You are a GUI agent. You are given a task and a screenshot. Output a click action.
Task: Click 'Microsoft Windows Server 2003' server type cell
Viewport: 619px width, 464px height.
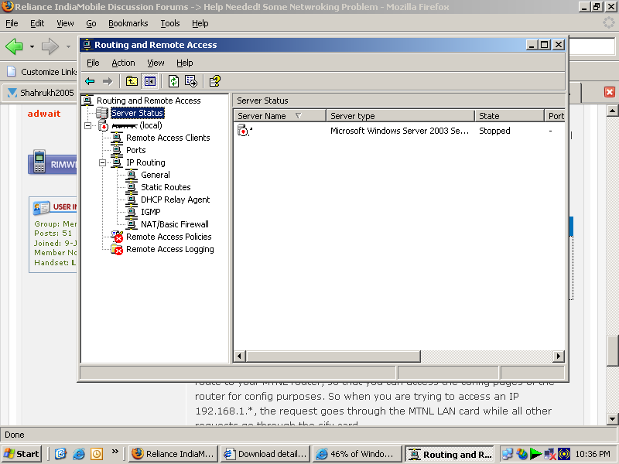tap(399, 131)
